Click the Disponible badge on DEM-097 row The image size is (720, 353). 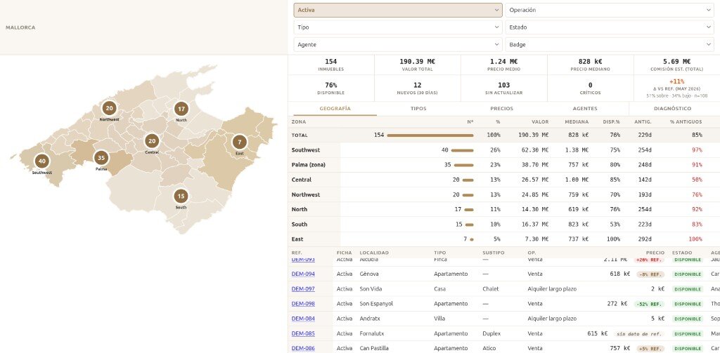[x=688, y=289]
